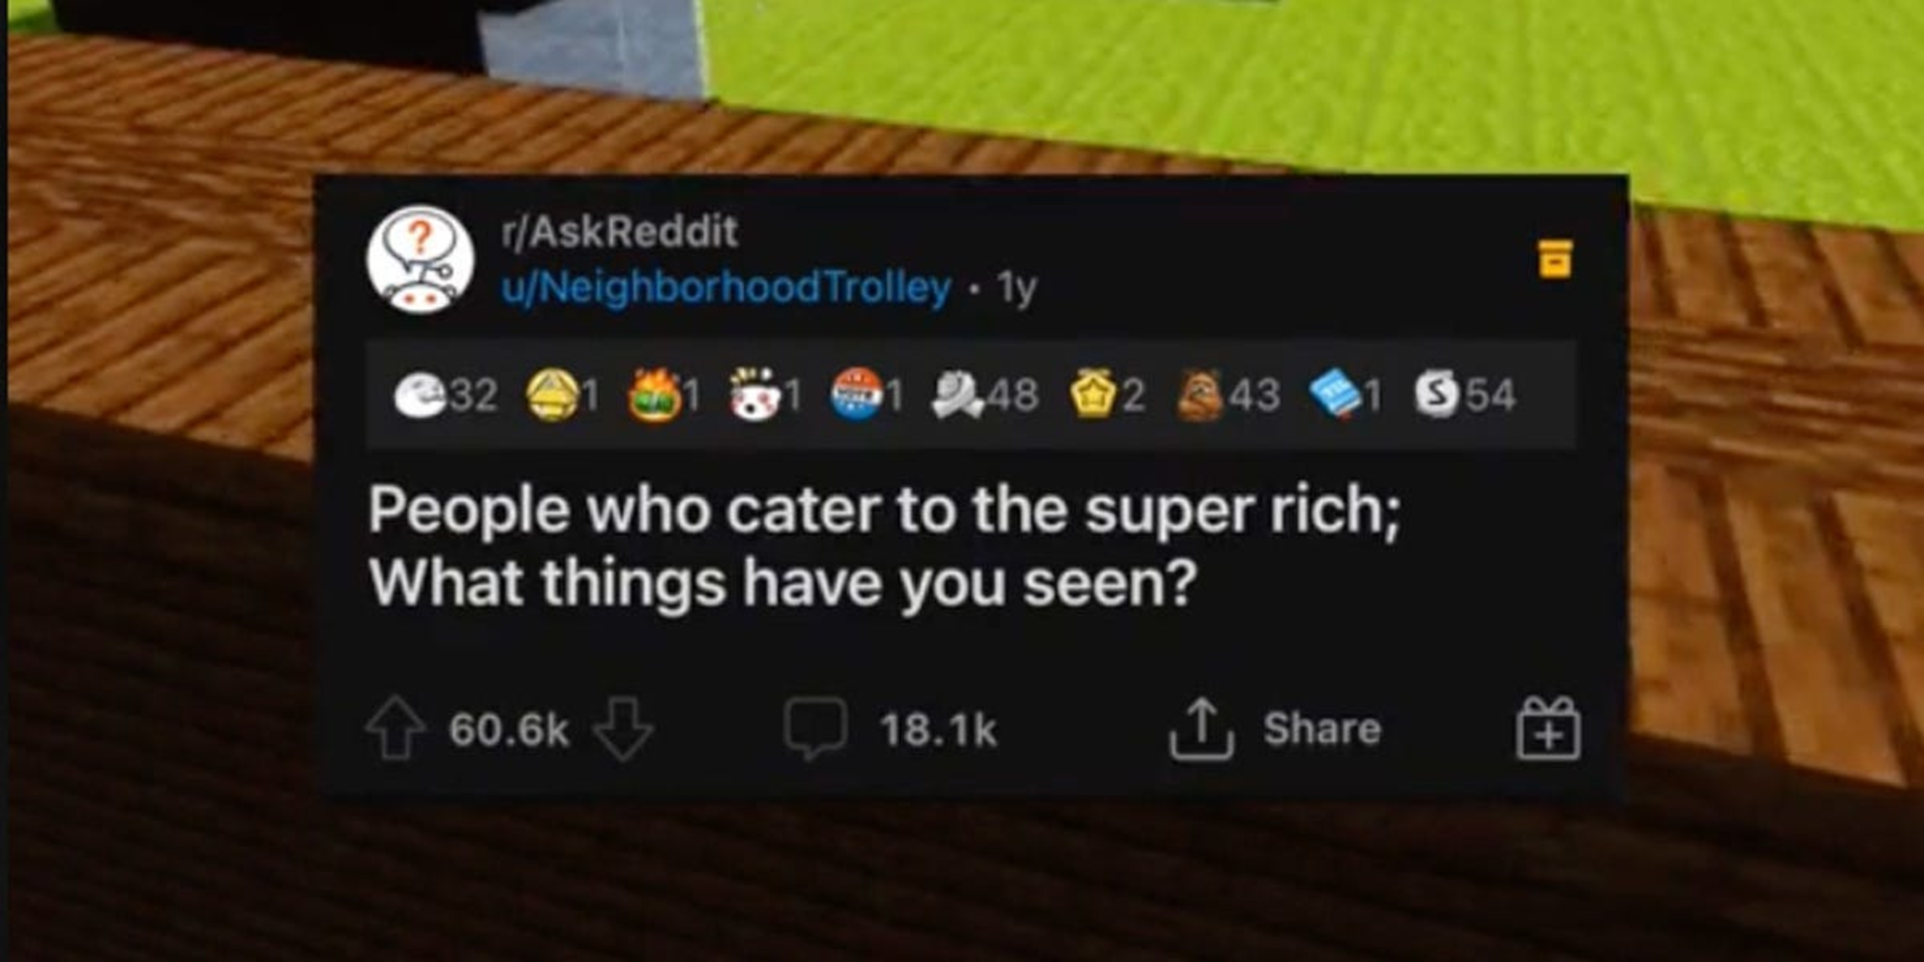
Task: Select the blue book award icon
Action: (1335, 396)
